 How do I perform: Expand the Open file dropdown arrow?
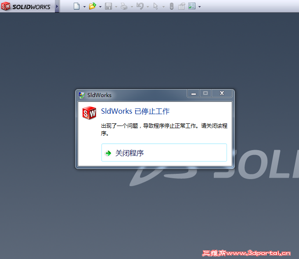tap(100, 7)
